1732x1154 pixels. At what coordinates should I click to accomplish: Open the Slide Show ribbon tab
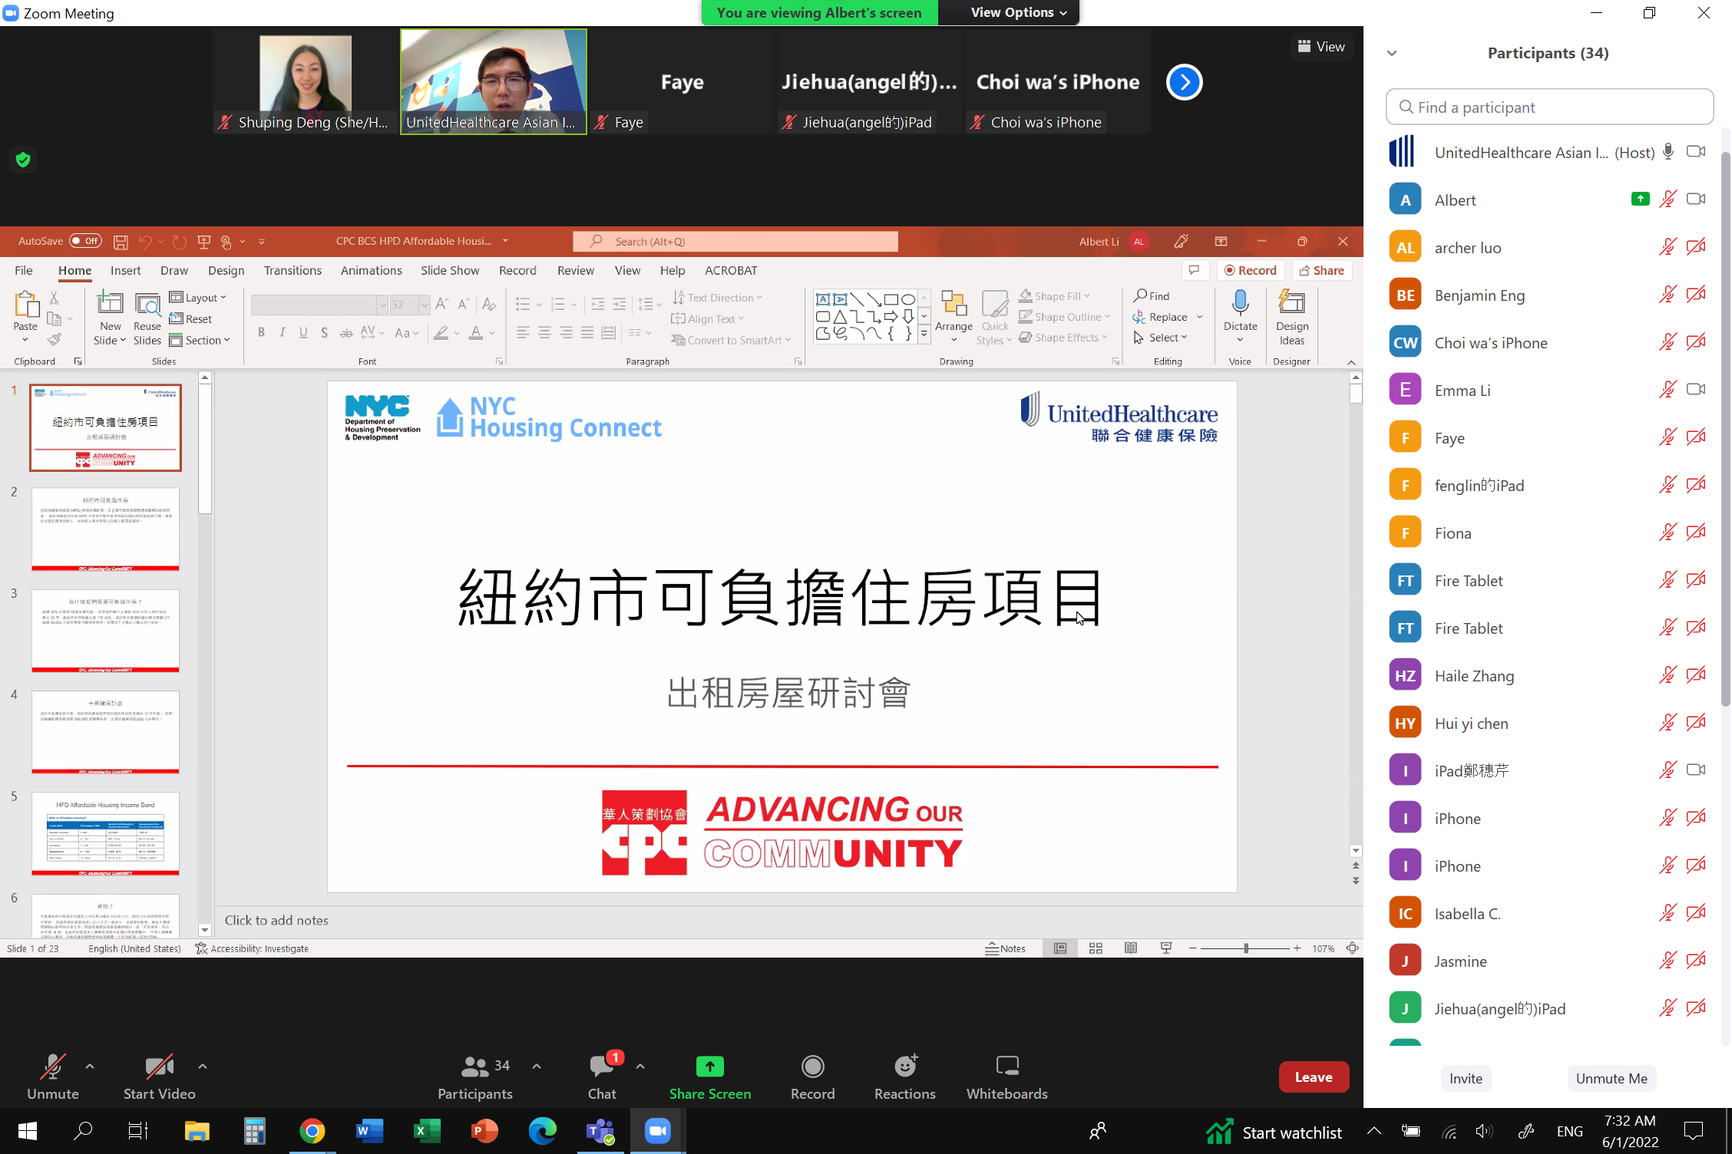pos(450,270)
